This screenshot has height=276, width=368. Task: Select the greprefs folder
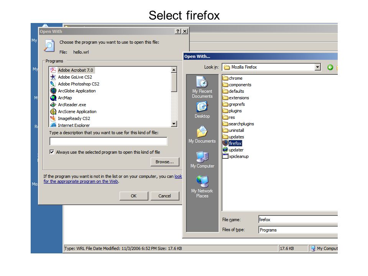coord(234,104)
